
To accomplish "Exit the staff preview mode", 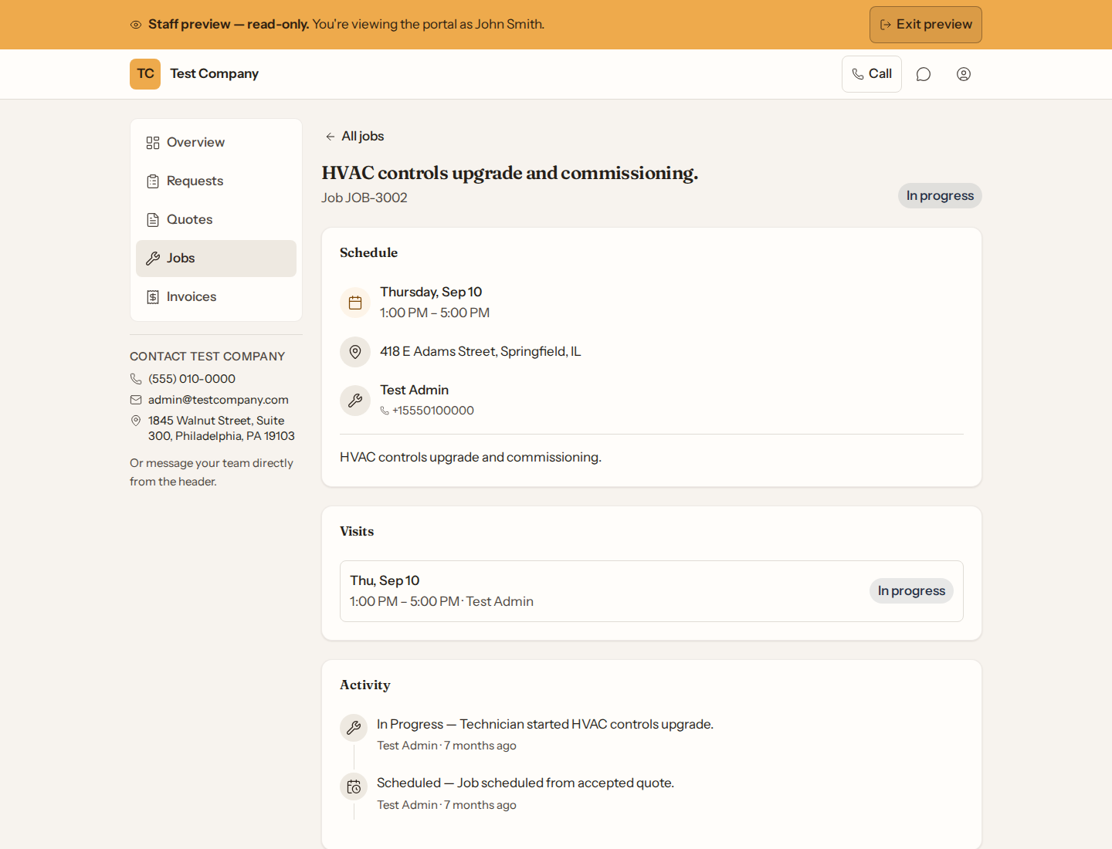I will (x=925, y=25).
